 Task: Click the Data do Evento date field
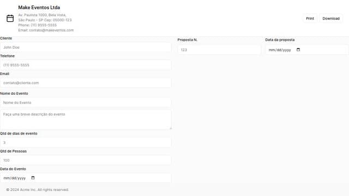tap(86, 178)
